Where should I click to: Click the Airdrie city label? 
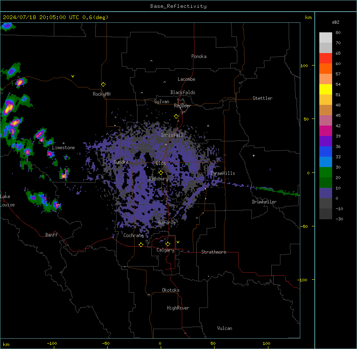[x=167, y=223]
